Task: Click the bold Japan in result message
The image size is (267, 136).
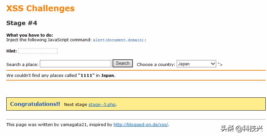Action: point(108,76)
